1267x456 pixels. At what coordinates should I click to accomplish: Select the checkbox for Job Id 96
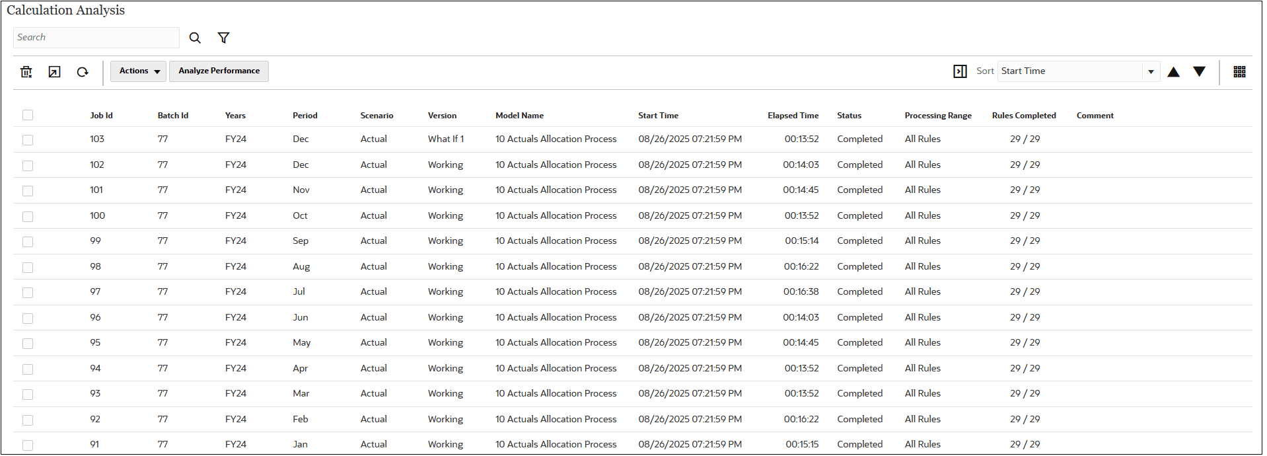(x=28, y=319)
